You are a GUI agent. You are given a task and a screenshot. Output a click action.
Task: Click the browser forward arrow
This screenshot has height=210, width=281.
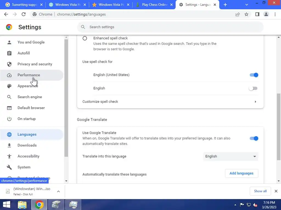click(x=15, y=14)
